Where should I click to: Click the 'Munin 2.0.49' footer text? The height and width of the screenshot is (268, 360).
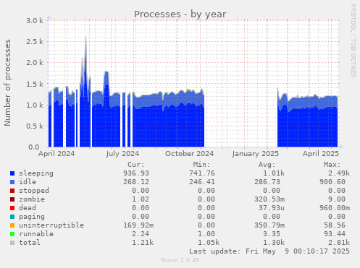click(x=180, y=260)
